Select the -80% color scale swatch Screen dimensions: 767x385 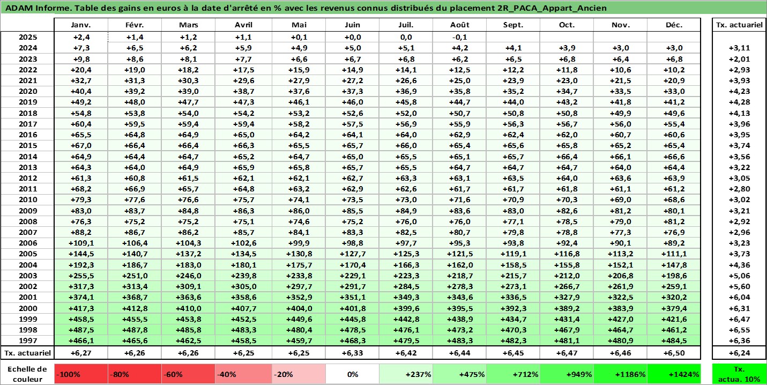click(135, 374)
